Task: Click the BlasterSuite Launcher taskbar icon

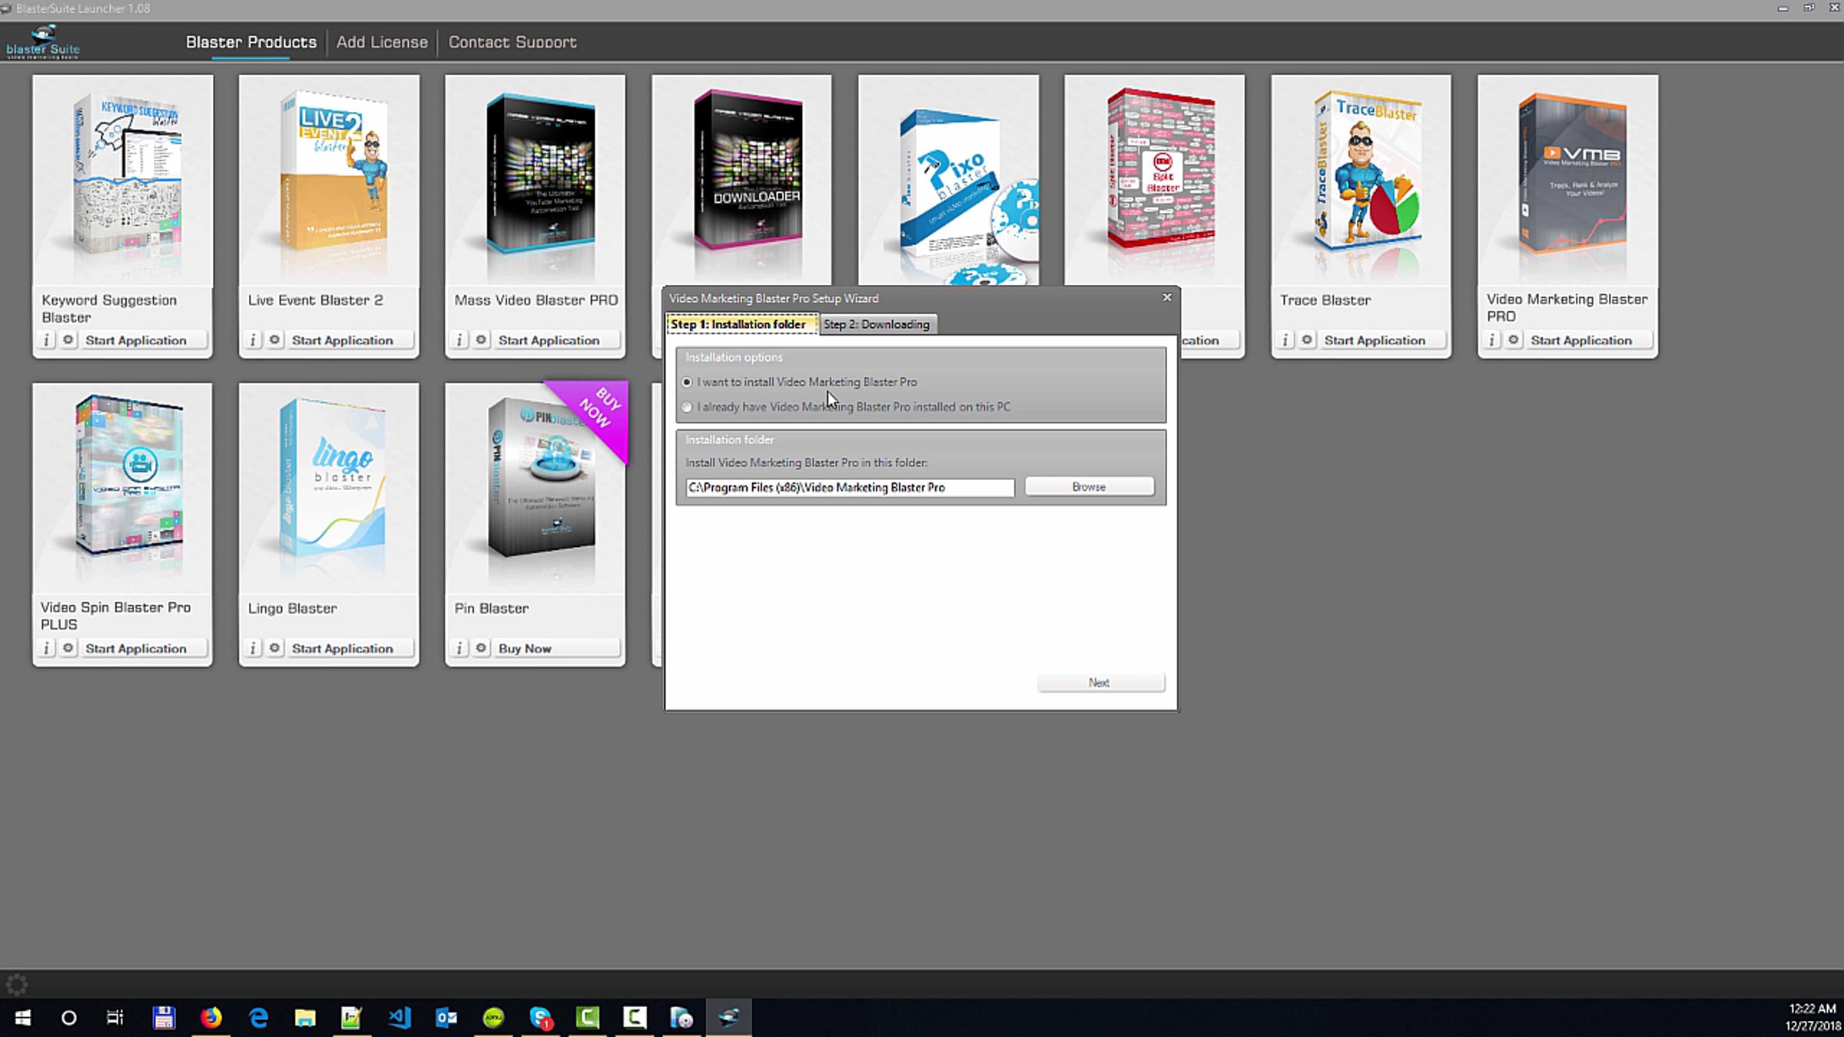Action: 729,1018
